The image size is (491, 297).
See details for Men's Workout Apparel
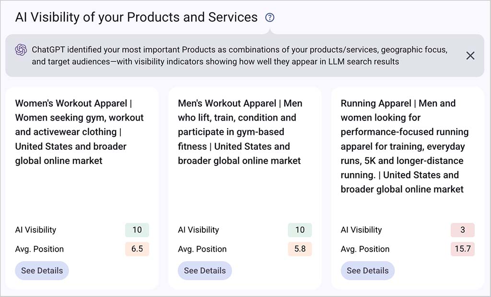[205, 270]
